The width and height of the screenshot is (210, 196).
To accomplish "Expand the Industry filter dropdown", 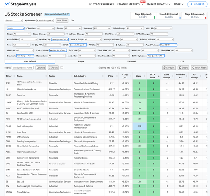I will pyautogui.click(x=102, y=29).
